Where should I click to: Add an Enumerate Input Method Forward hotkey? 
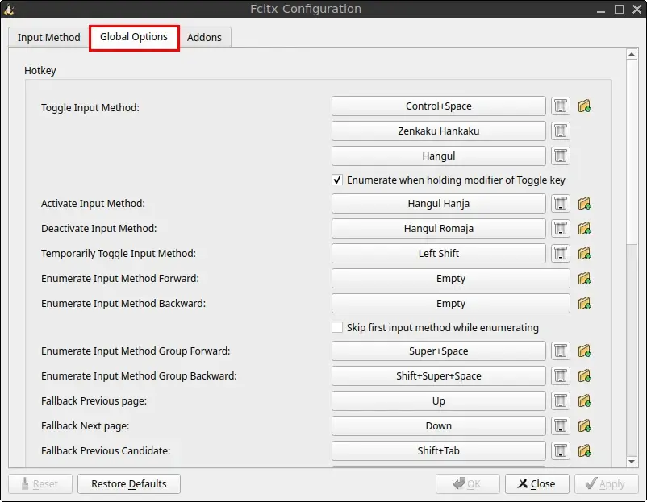click(584, 279)
